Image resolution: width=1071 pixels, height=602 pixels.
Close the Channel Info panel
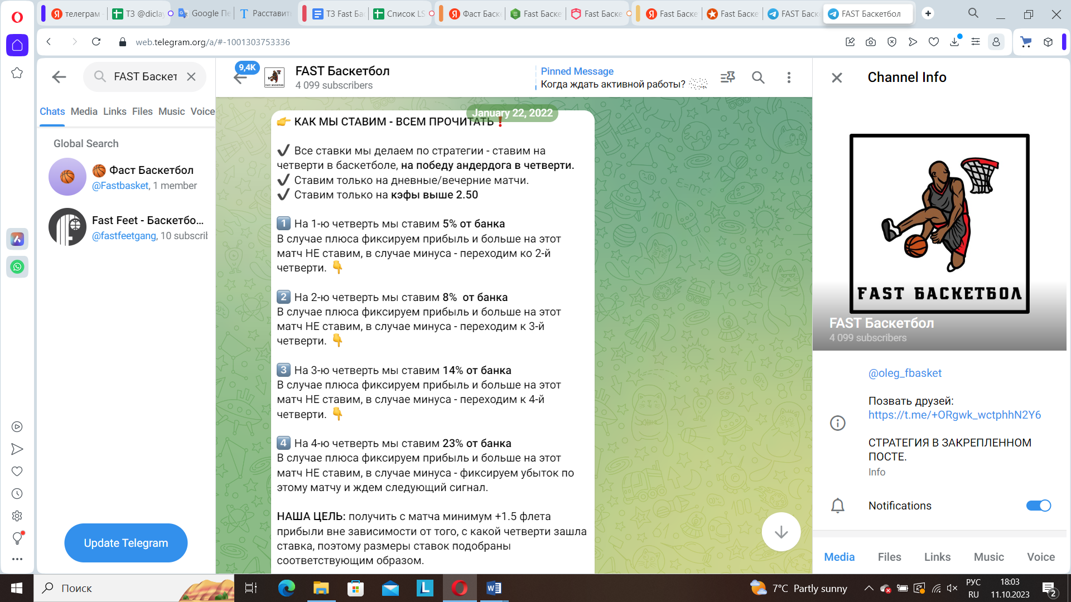pos(837,77)
